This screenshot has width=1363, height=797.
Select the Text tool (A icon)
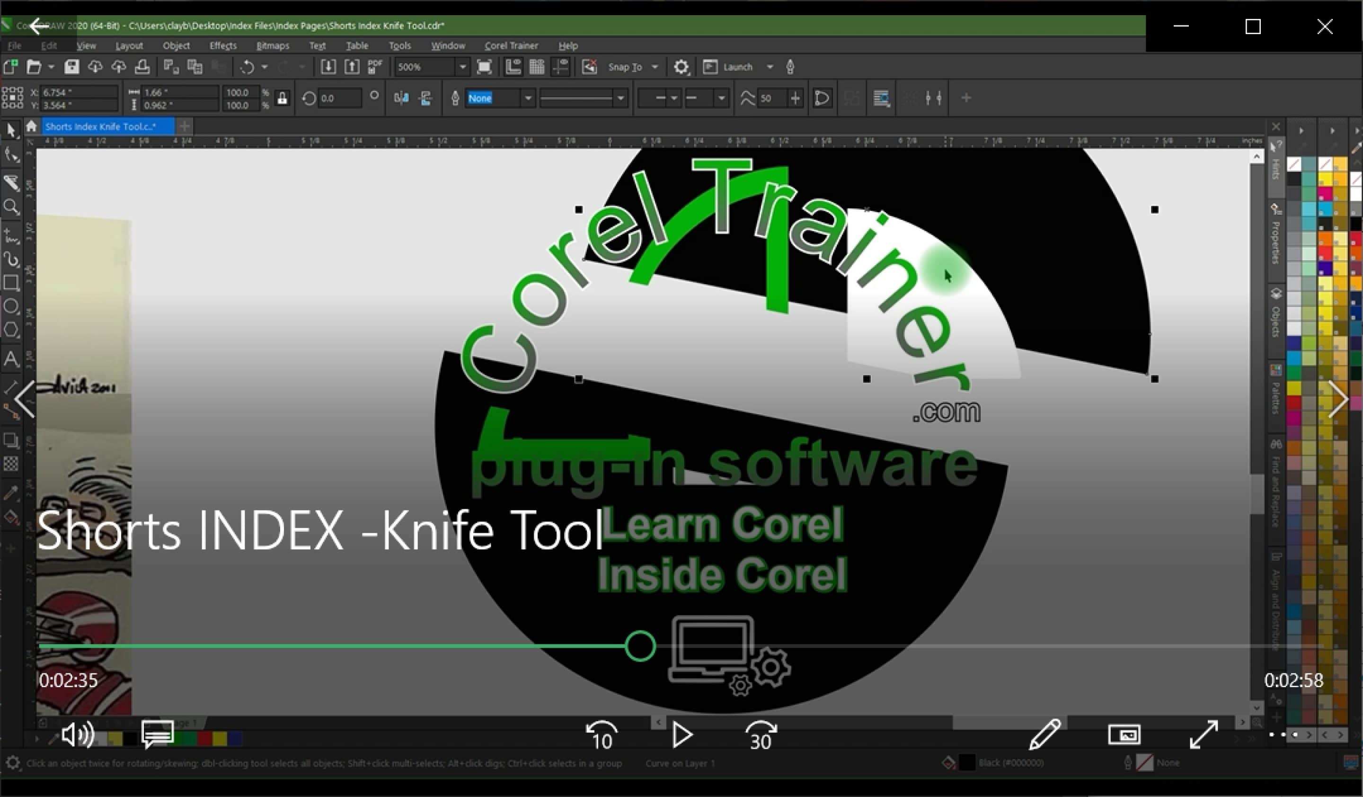click(x=11, y=359)
